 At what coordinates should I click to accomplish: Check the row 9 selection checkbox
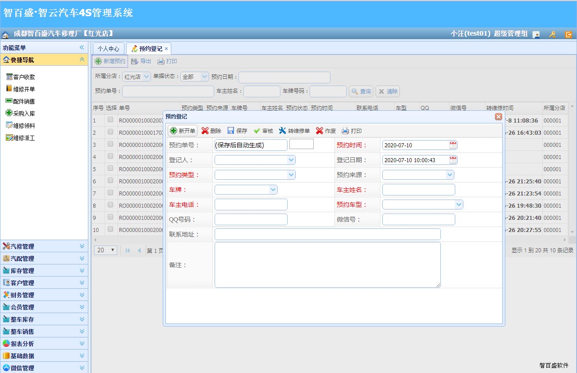click(110, 217)
